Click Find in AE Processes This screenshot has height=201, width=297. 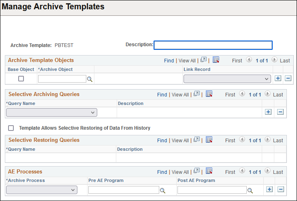[x=162, y=172]
